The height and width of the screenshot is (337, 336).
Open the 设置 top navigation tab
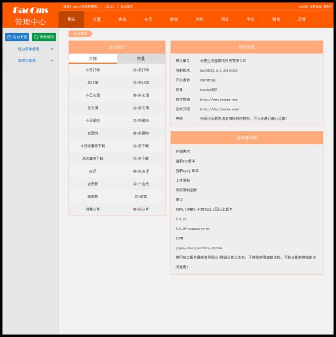(x=97, y=19)
